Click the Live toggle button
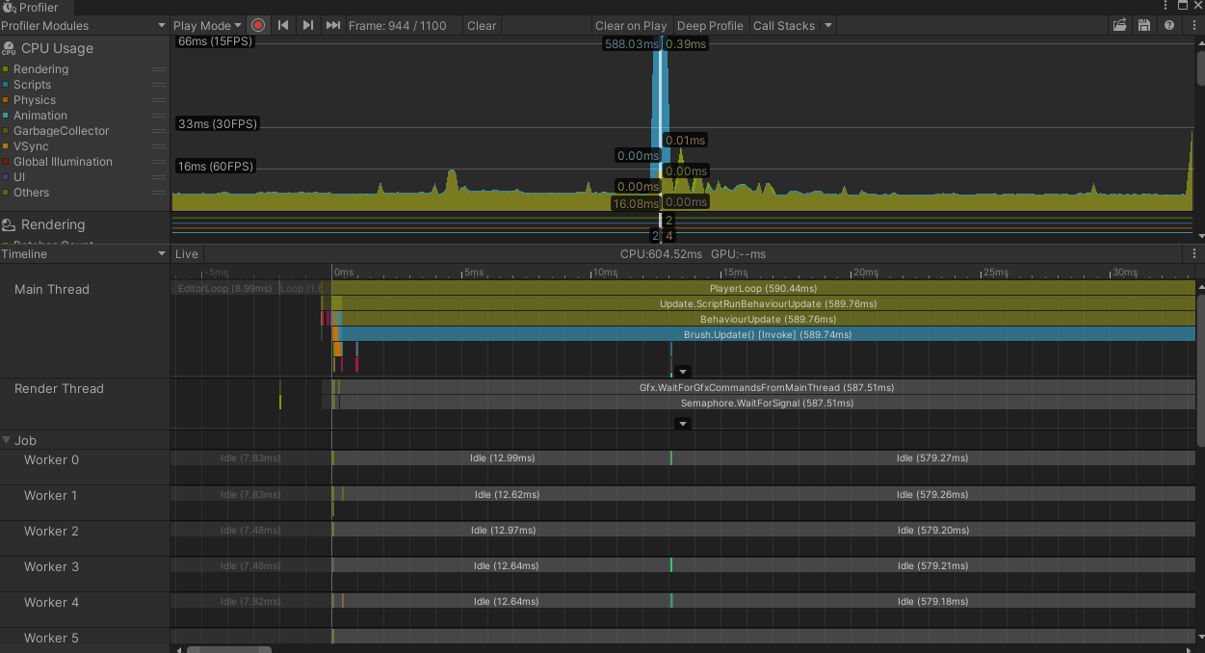1205x653 pixels. click(x=187, y=254)
